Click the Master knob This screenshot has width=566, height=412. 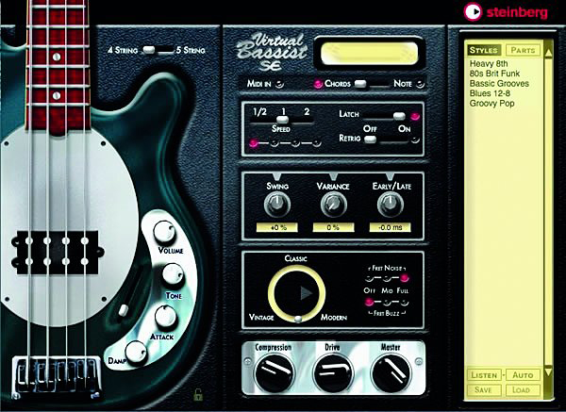tap(391, 372)
